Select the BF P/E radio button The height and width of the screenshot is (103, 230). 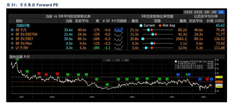click(x=12, y=30)
